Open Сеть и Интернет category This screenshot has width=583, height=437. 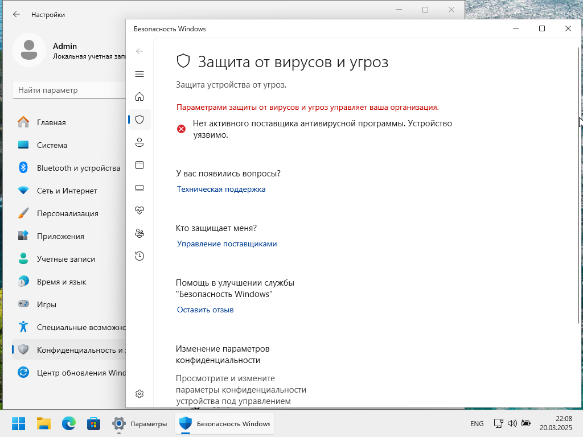tap(69, 191)
